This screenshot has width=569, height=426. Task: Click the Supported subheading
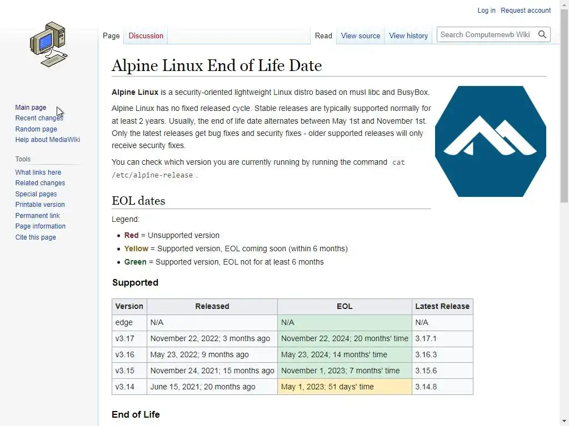click(135, 282)
